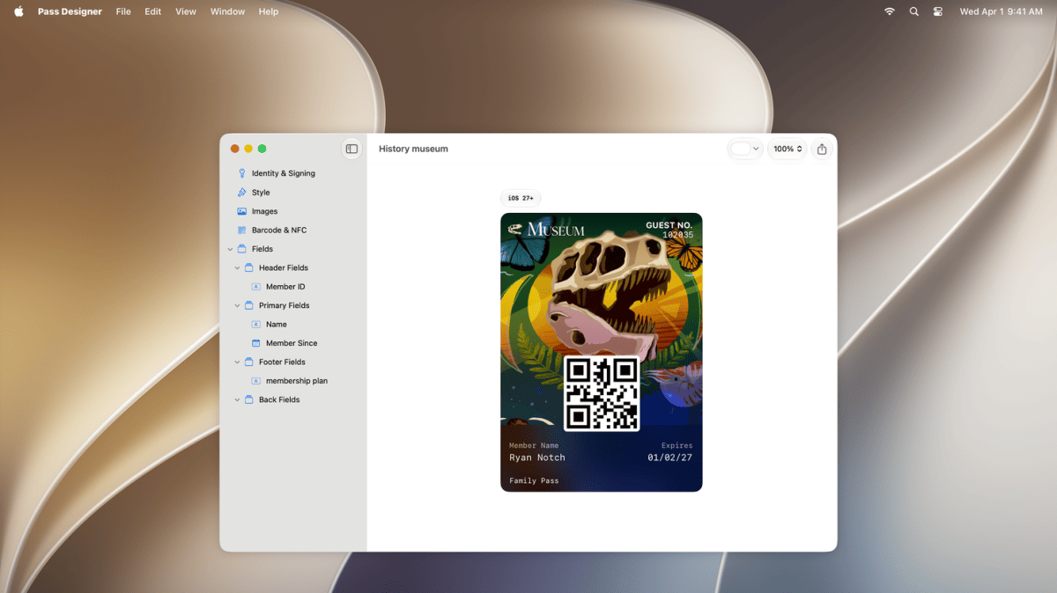
Task: Open the 100% zoom level dropdown
Action: (787, 149)
